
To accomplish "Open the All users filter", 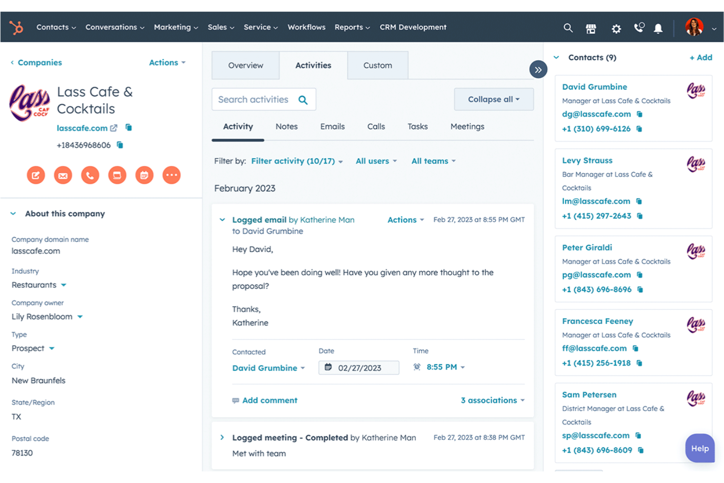I will pyautogui.click(x=376, y=161).
